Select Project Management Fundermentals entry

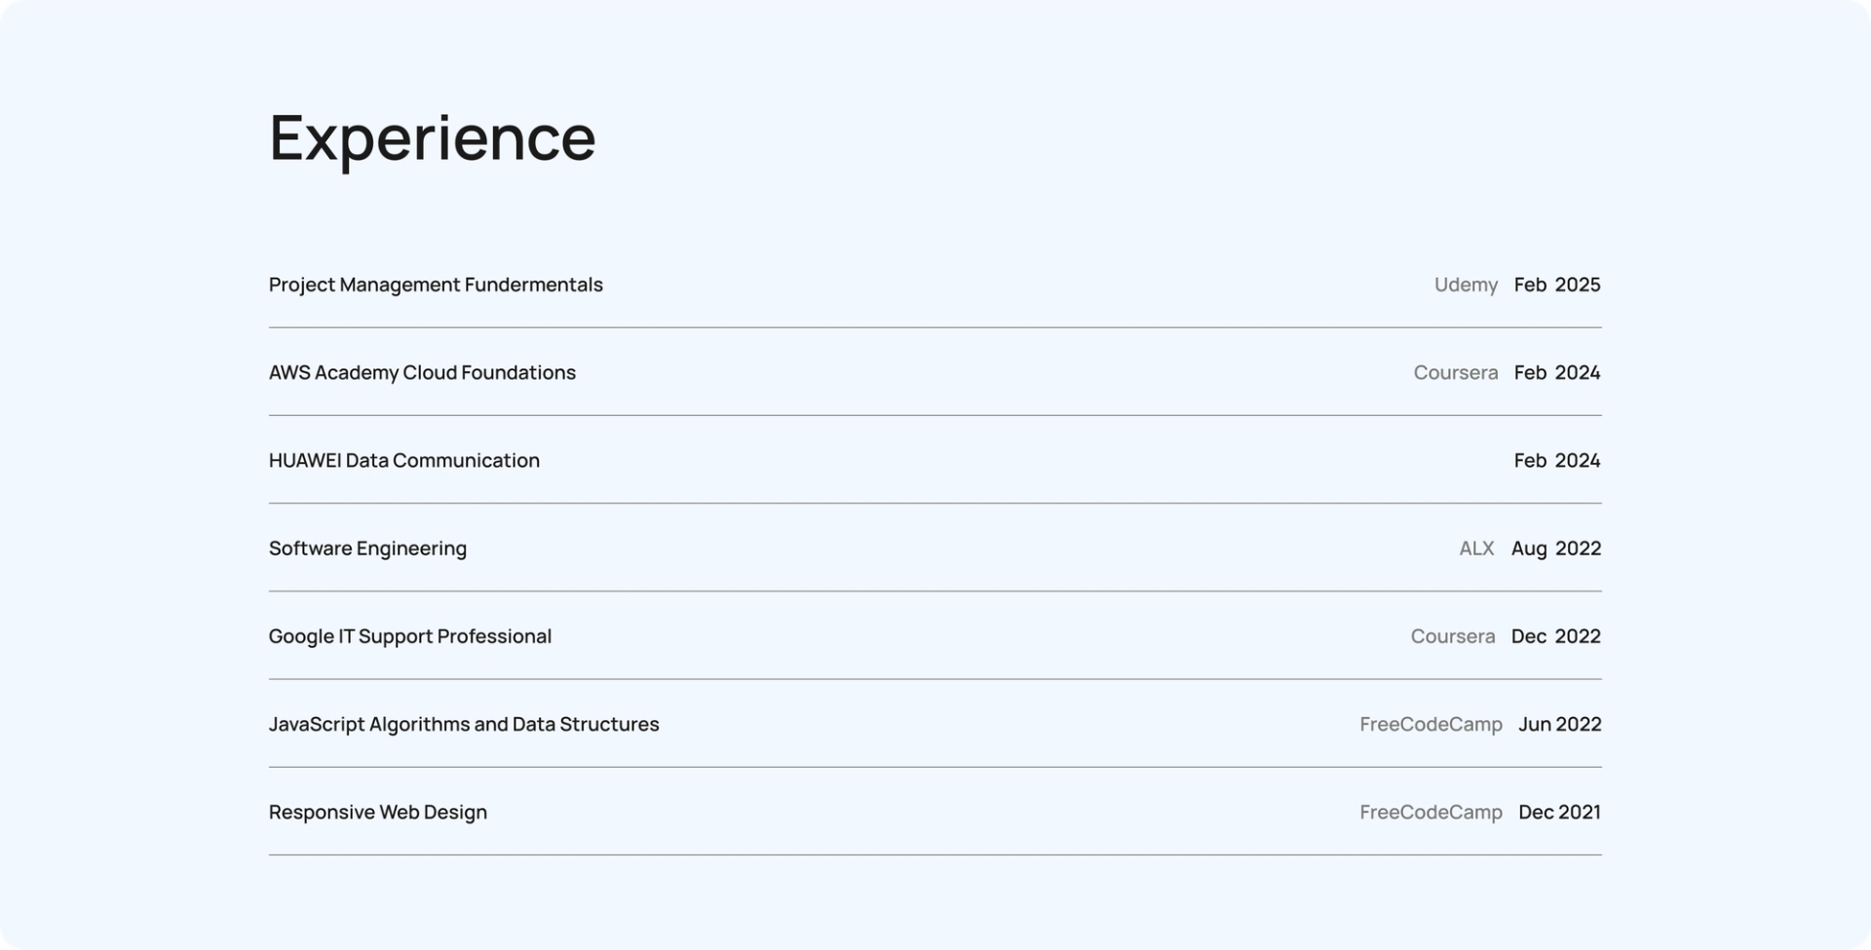tap(436, 285)
